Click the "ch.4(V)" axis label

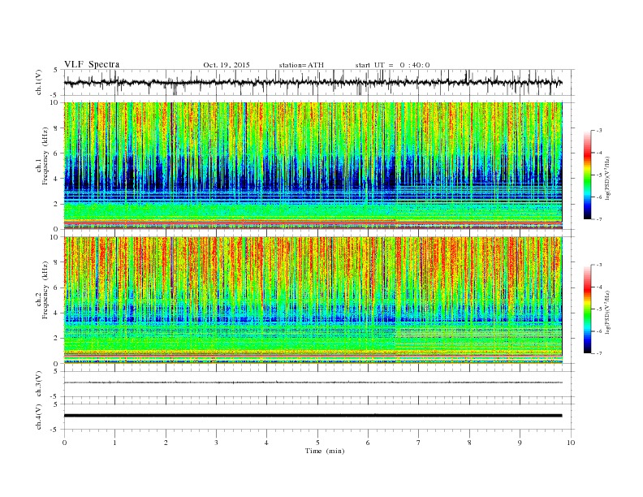39,417
